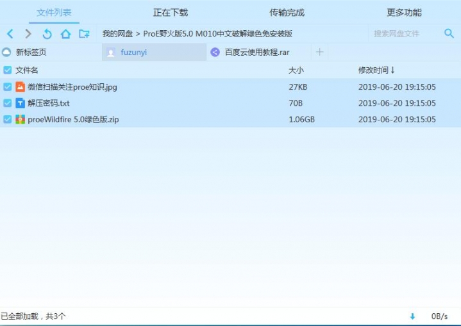Add a new tab with plus button
Screen dimensions: 461x326
tap(320, 52)
